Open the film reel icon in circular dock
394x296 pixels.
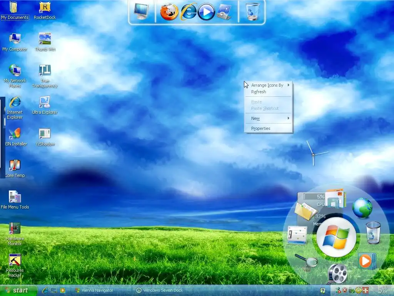pos(337,273)
